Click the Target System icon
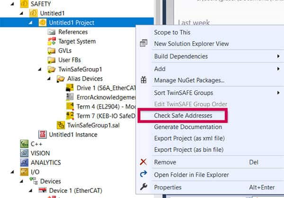This screenshot has width=284, height=198. tap(52, 41)
